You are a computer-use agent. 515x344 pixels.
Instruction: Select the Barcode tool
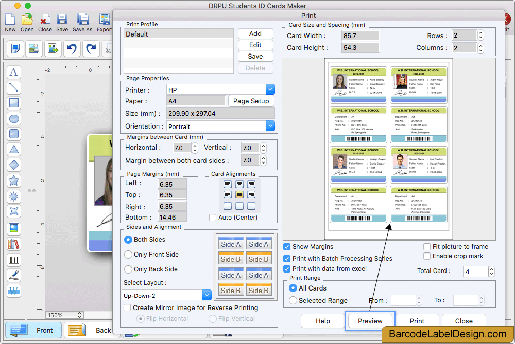[x=14, y=260]
